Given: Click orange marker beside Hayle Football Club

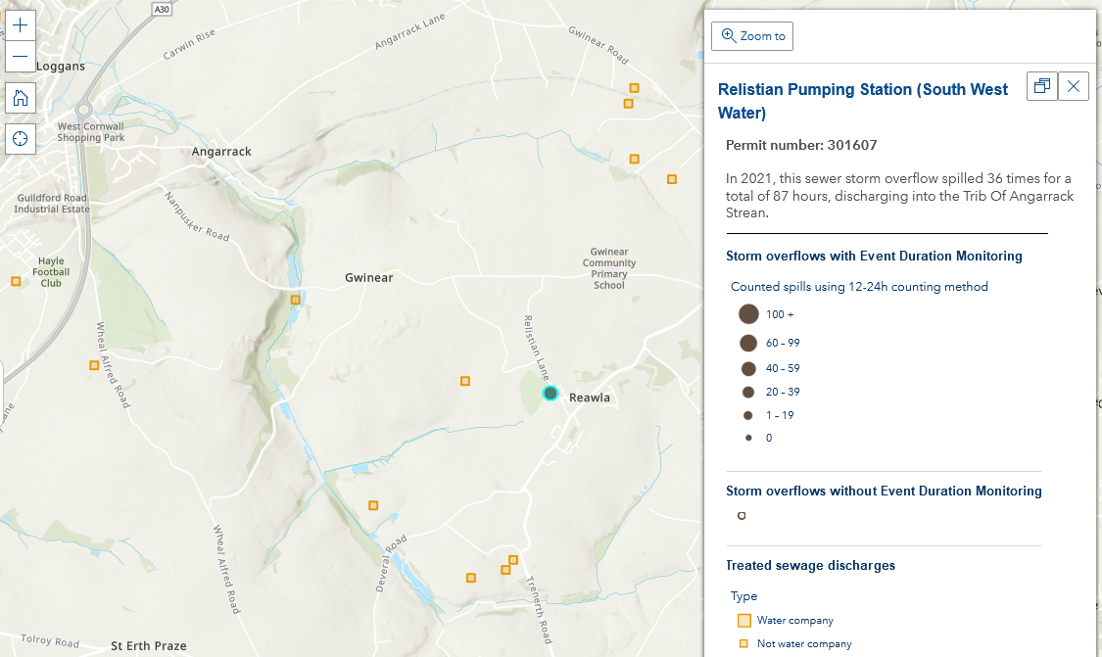Looking at the screenshot, I should point(16,281).
